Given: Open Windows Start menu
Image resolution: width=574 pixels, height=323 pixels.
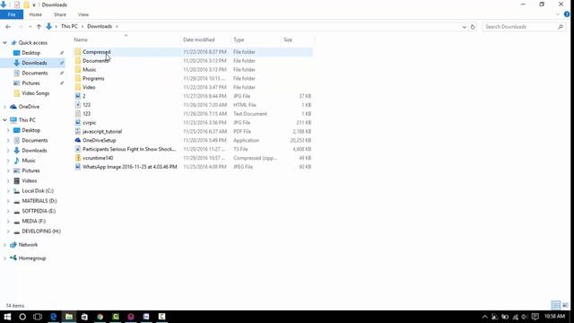Looking at the screenshot, I should [7, 317].
